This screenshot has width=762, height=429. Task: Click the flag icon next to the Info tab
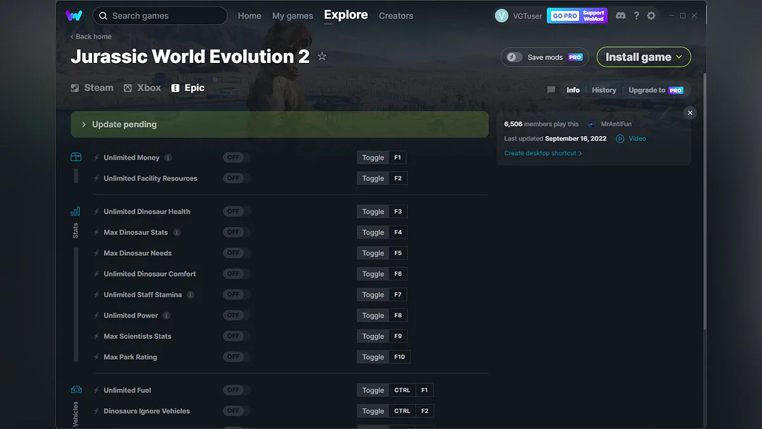pos(551,90)
